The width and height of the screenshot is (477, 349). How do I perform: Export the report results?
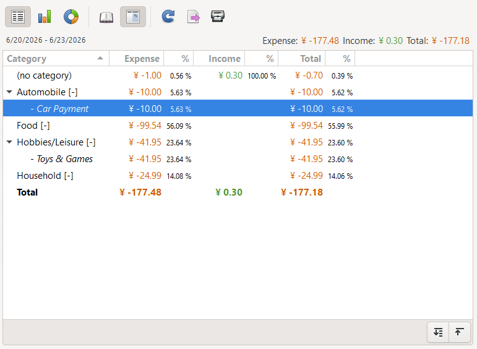click(x=194, y=17)
